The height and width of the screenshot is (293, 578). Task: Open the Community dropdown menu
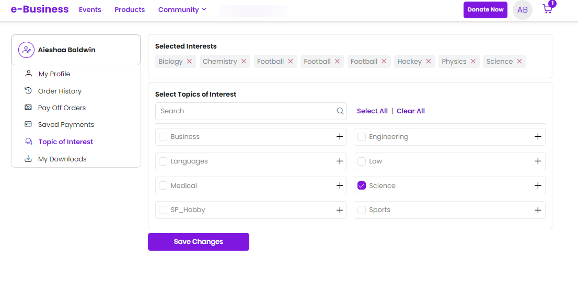182,9
